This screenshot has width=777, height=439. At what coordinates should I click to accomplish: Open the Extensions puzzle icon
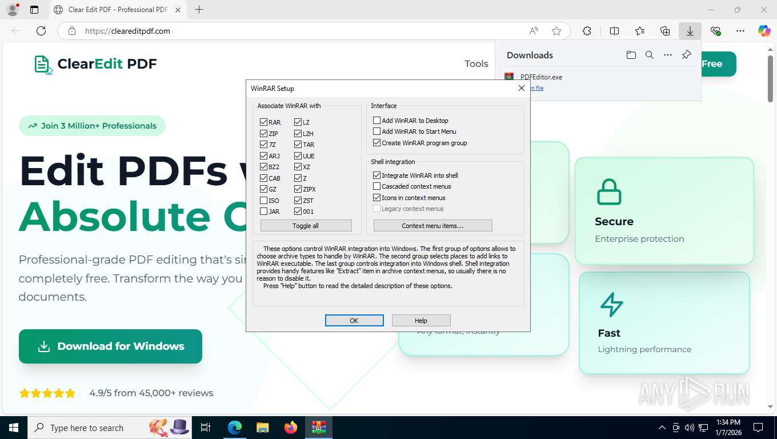pyautogui.click(x=587, y=31)
